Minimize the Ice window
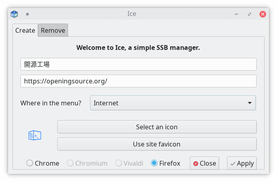Image resolution: width=277 pixels, height=182 pixels. pos(236,14)
